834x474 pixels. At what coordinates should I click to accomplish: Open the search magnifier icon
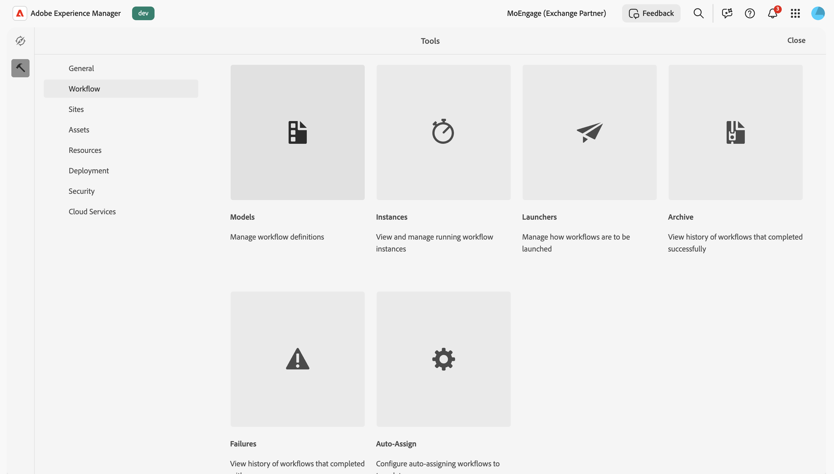point(698,13)
